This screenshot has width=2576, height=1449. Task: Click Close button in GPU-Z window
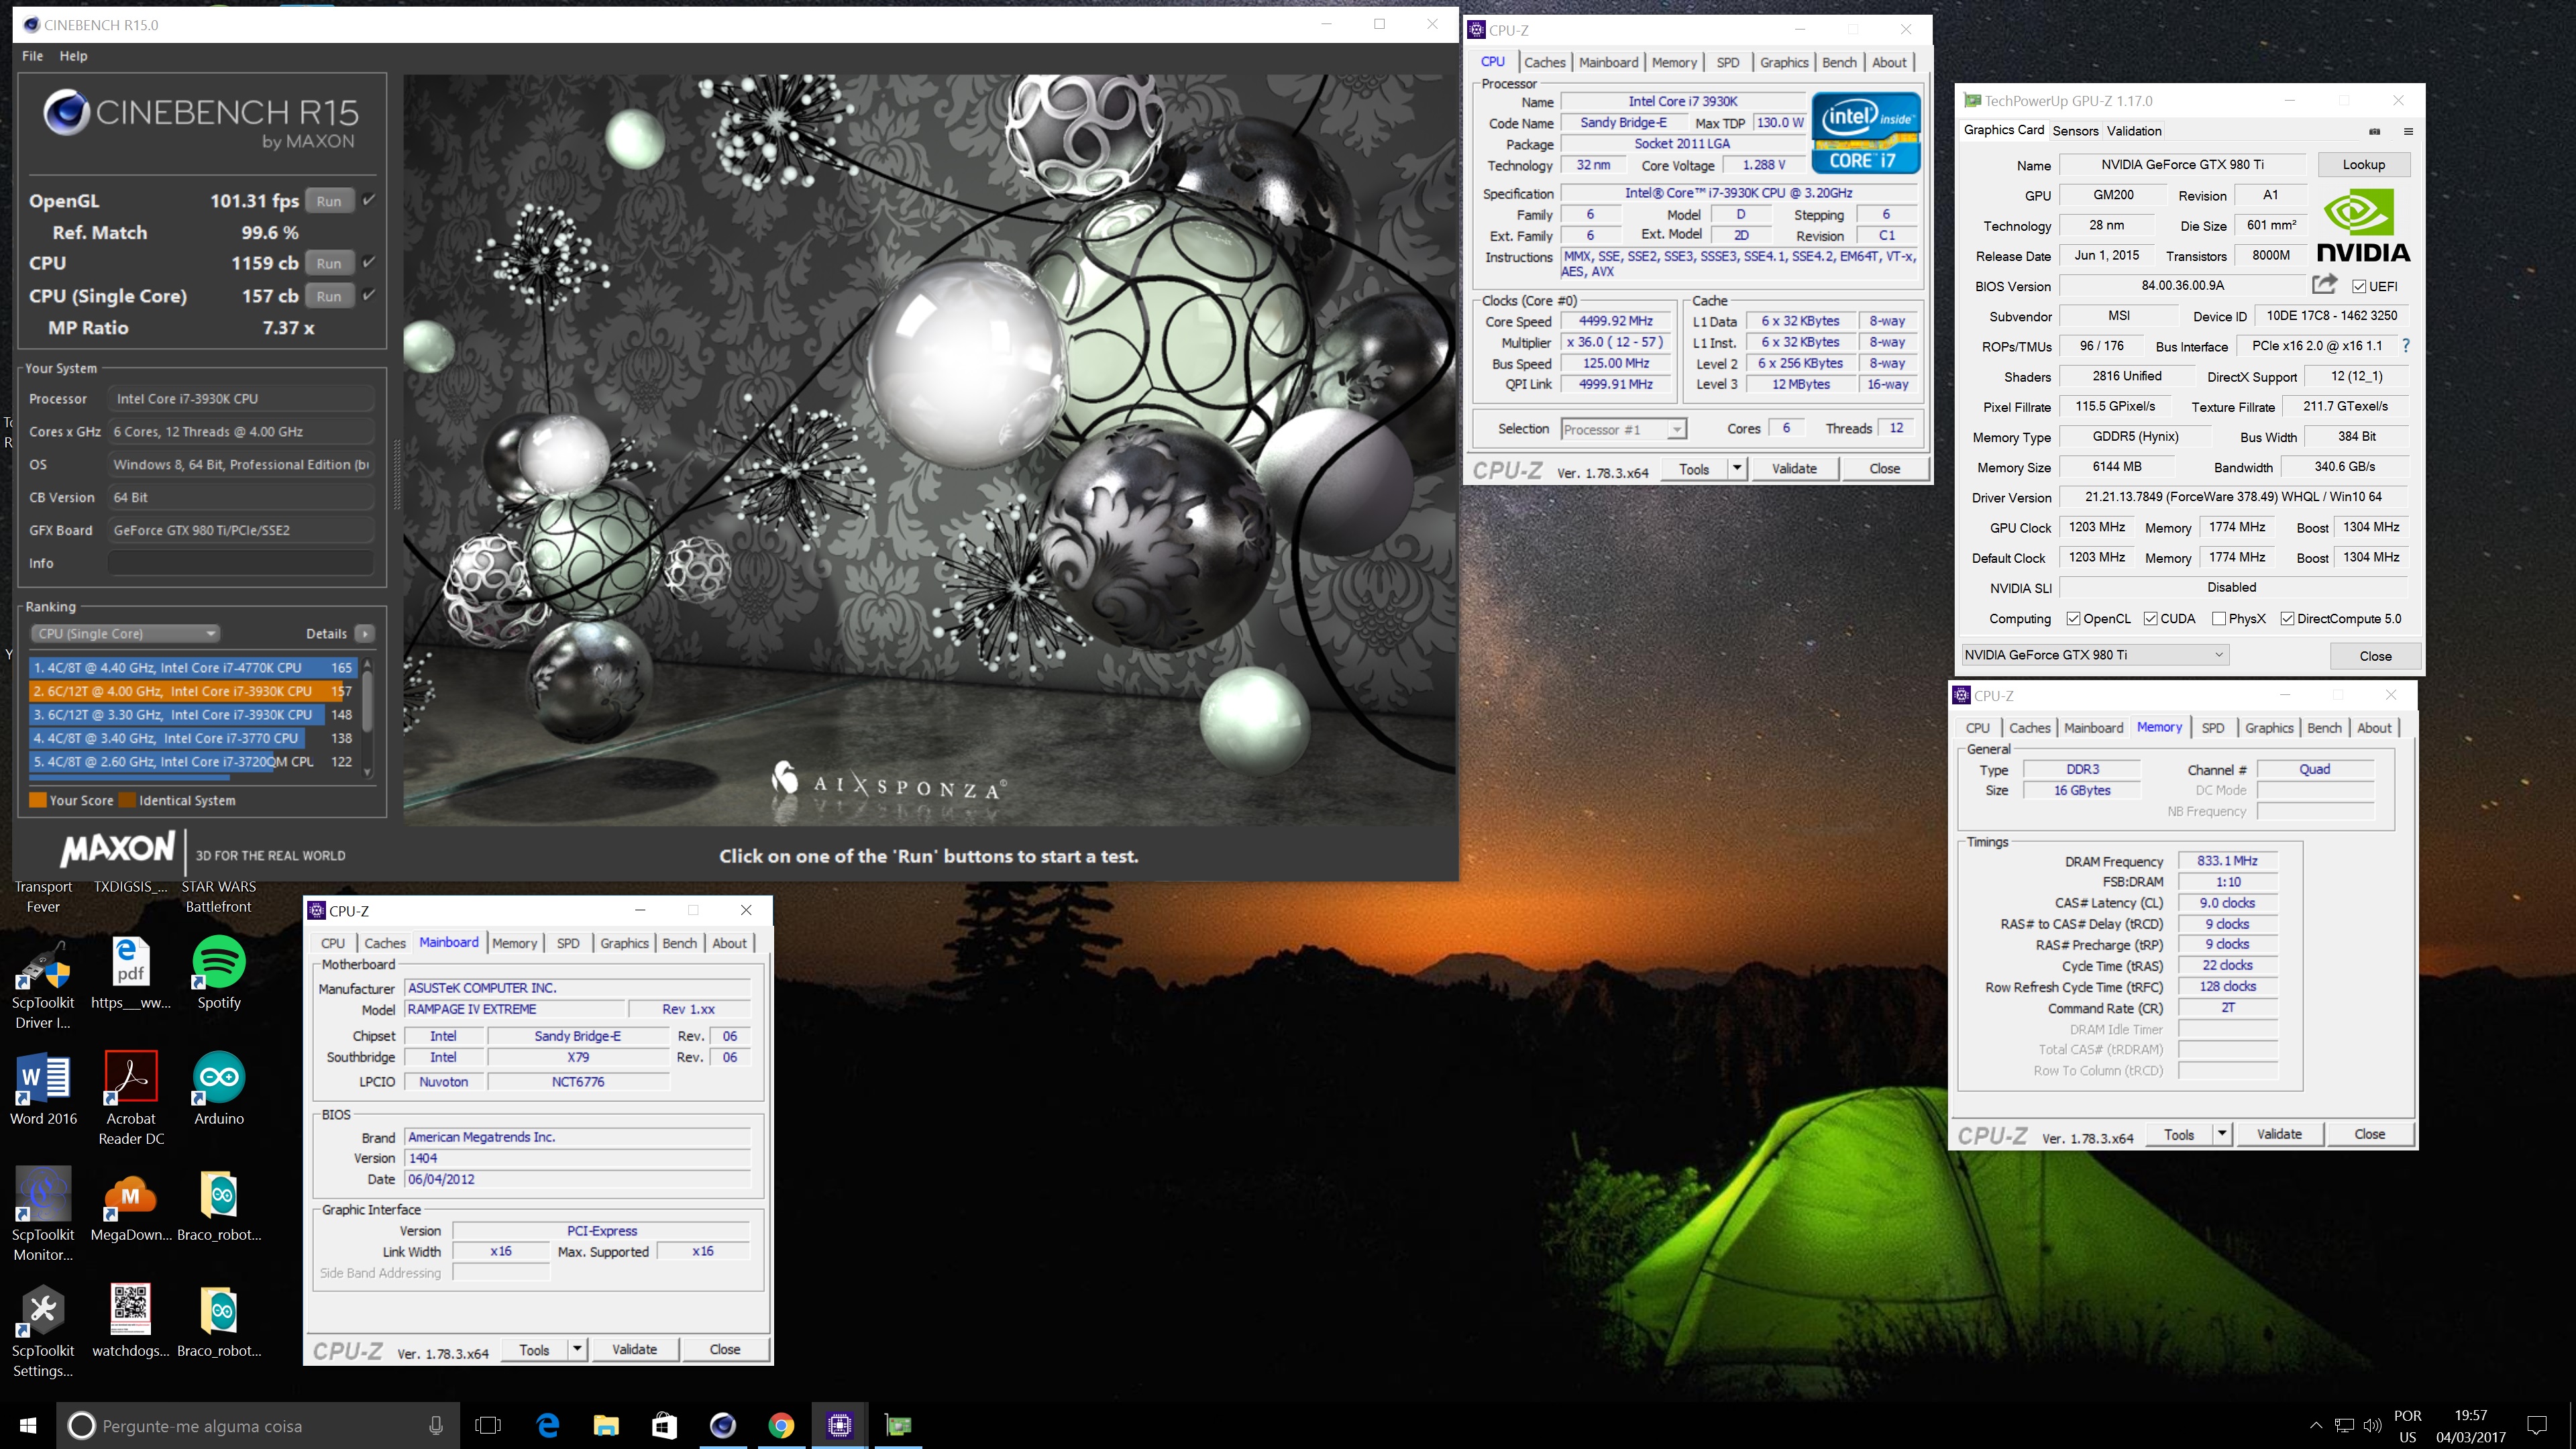click(2375, 656)
